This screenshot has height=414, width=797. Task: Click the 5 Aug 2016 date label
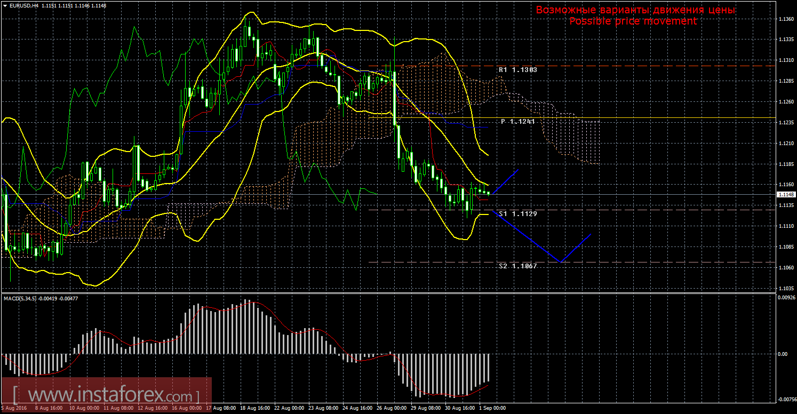tap(14, 408)
